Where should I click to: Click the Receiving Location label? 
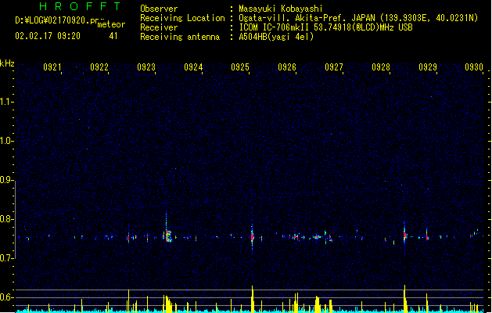(x=182, y=18)
